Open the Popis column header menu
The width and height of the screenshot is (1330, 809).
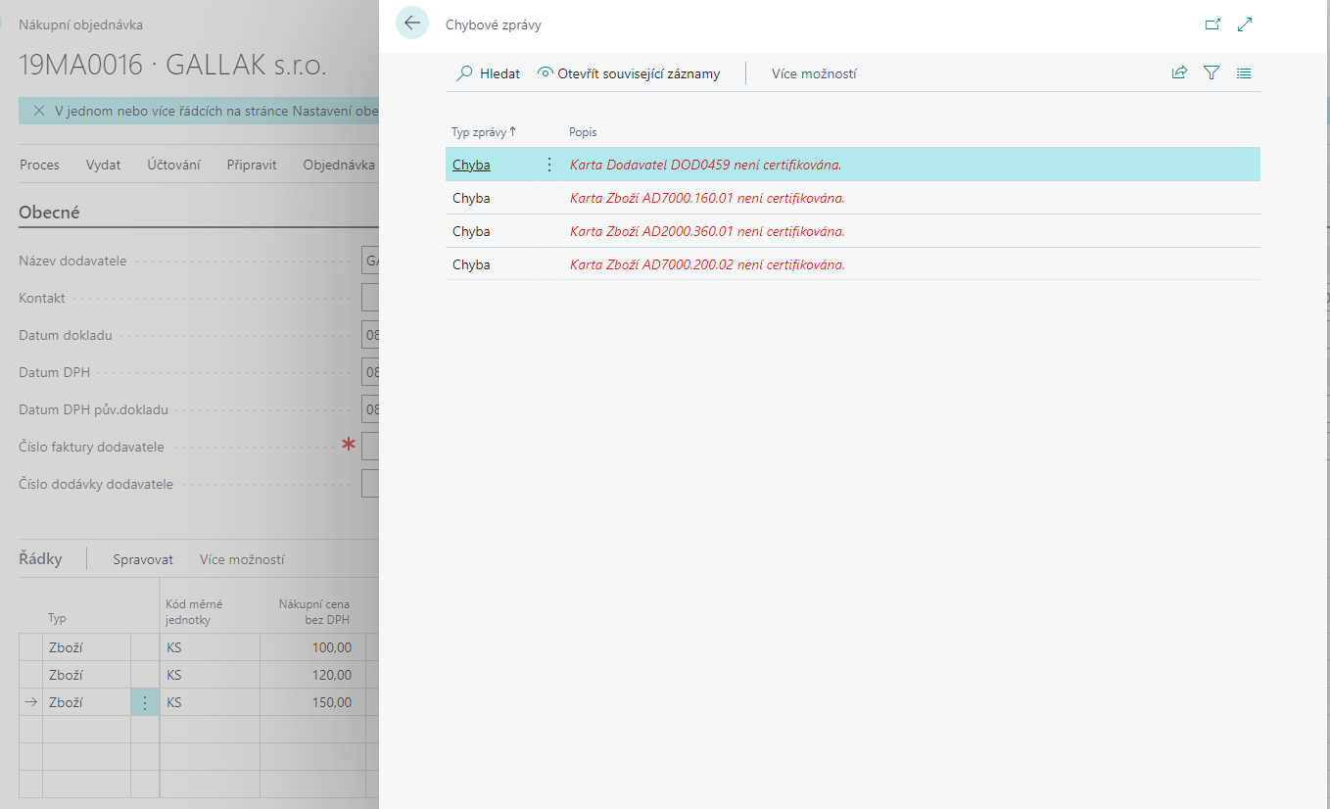[x=583, y=131]
